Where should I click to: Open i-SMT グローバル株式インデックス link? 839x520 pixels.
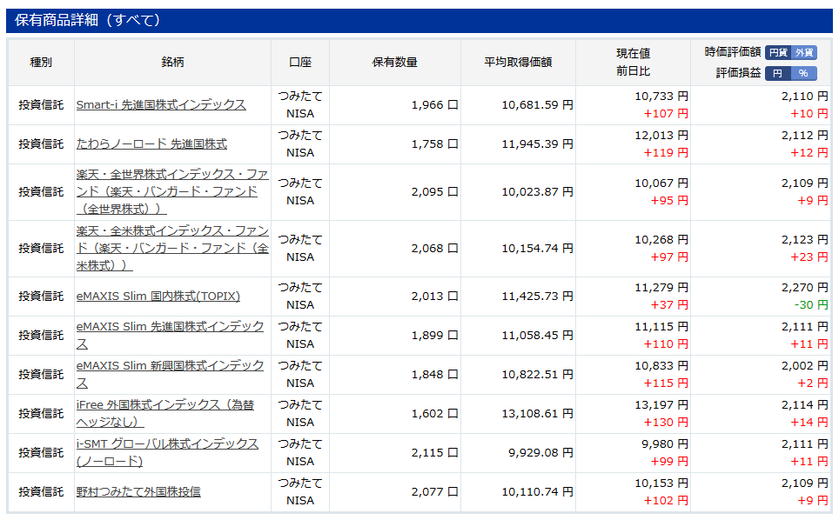[x=167, y=452]
